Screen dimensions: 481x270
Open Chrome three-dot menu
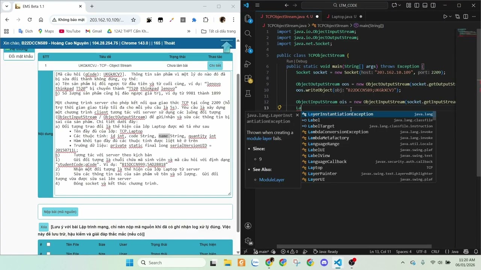pos(233,20)
